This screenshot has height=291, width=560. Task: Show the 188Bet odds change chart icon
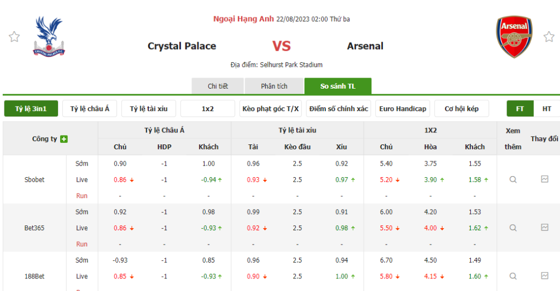coord(545,276)
